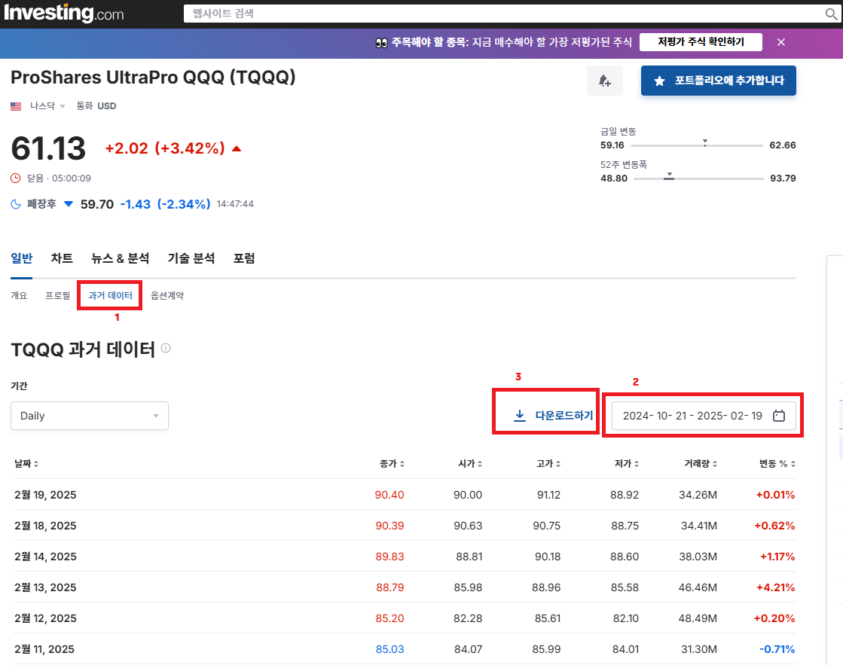Close the promotional banner
Image resolution: width=843 pixels, height=665 pixels.
pos(781,42)
